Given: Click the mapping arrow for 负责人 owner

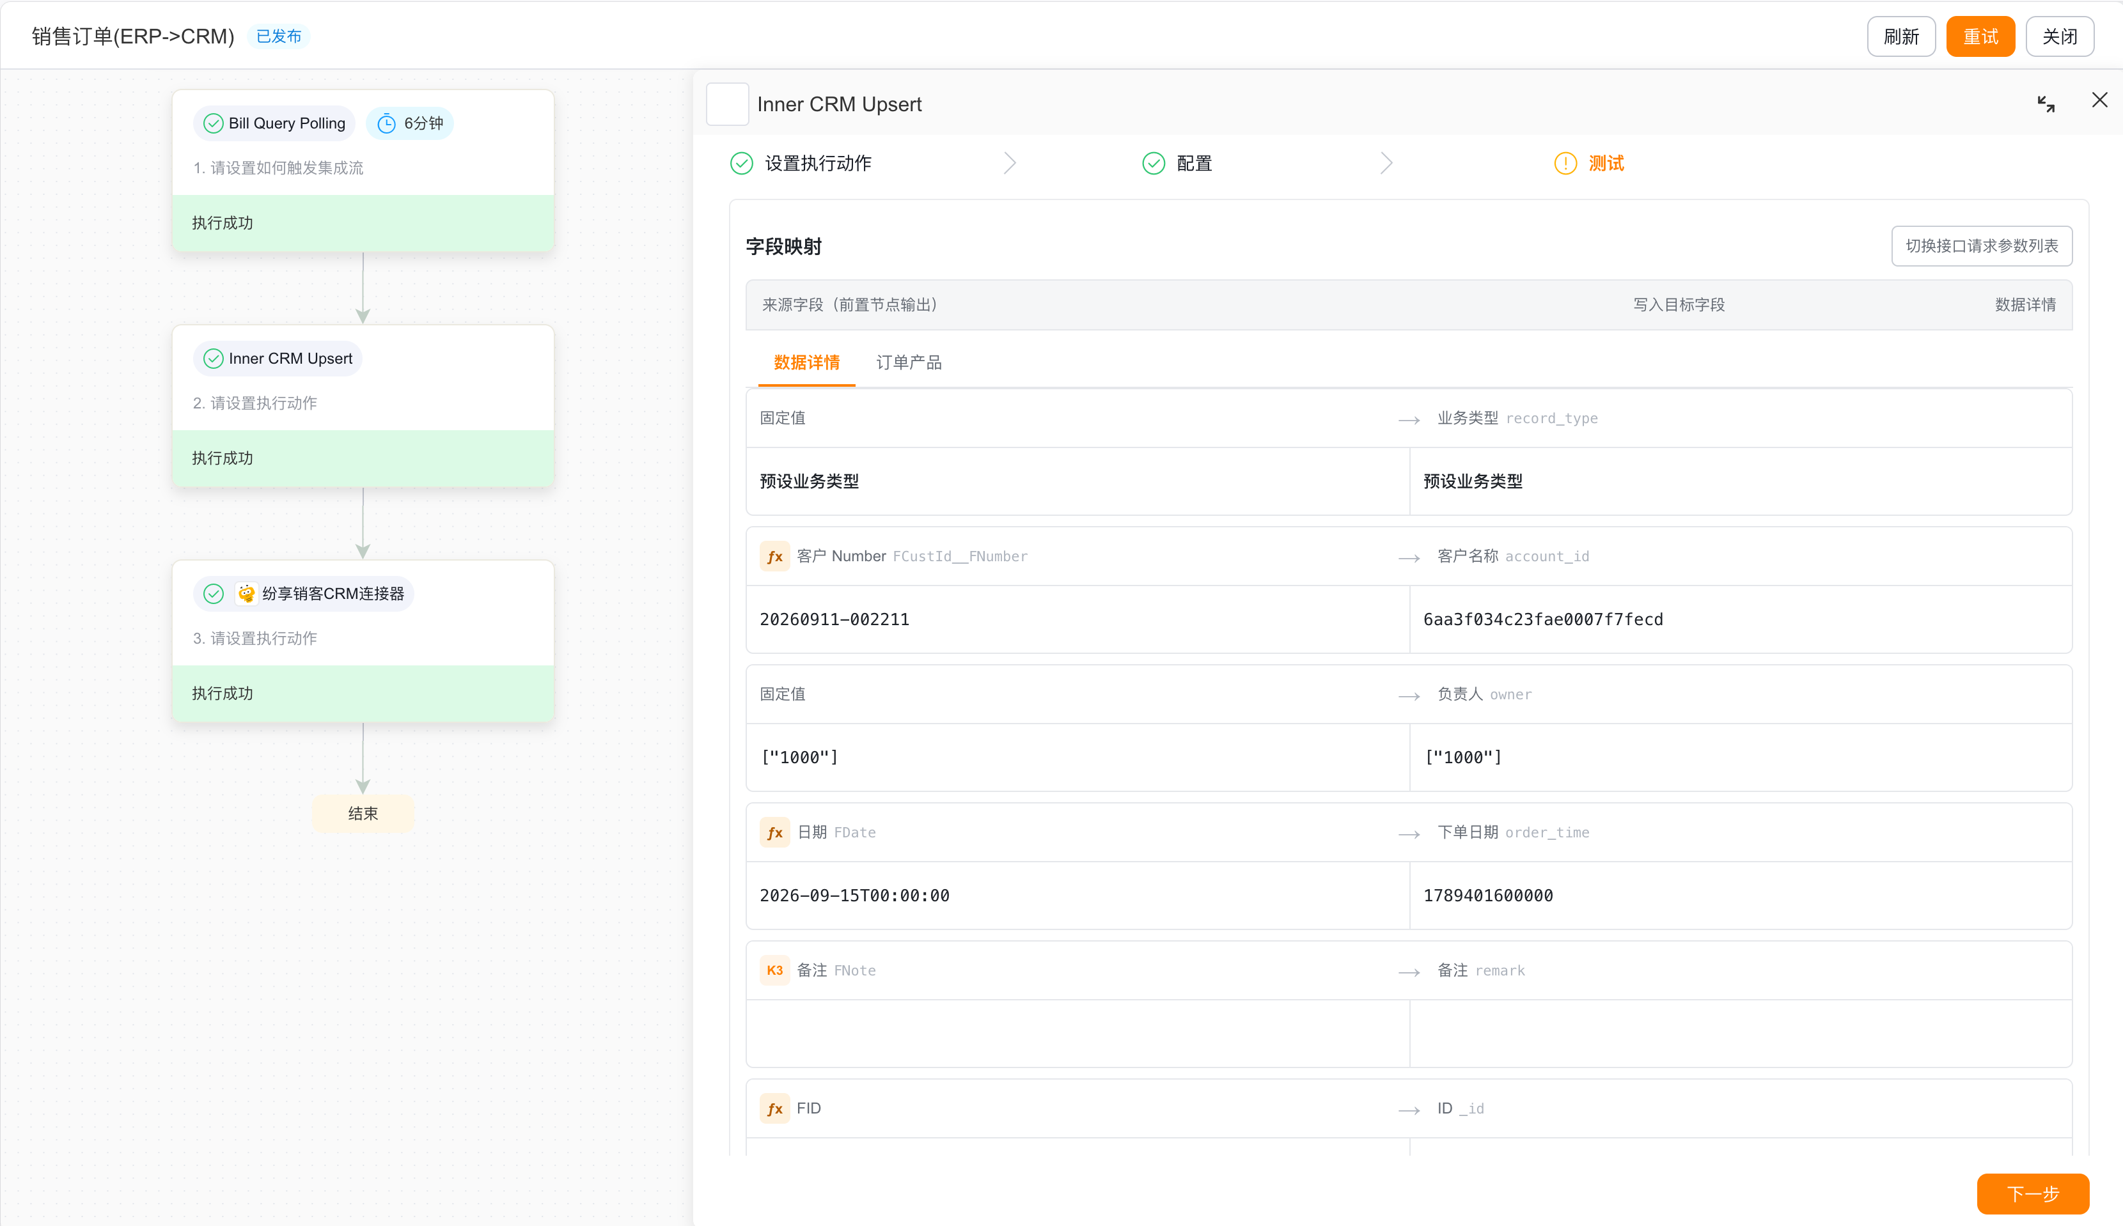Looking at the screenshot, I should tap(1409, 695).
